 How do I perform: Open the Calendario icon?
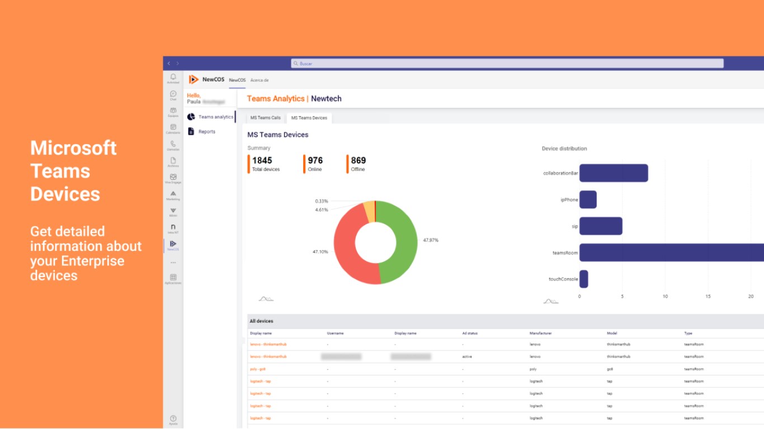(173, 128)
